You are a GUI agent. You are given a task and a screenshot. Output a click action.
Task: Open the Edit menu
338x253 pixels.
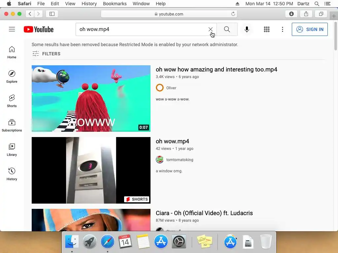coord(55,4)
